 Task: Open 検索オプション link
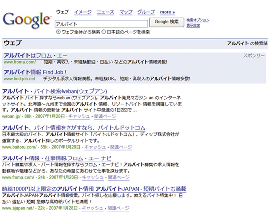(198, 20)
